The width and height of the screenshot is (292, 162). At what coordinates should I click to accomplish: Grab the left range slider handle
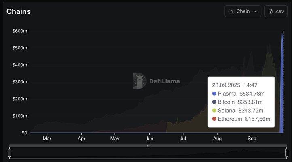click(9, 153)
